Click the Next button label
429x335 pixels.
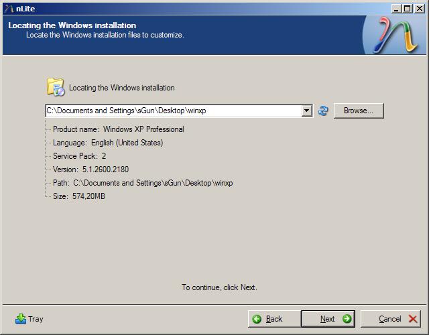tap(328, 319)
